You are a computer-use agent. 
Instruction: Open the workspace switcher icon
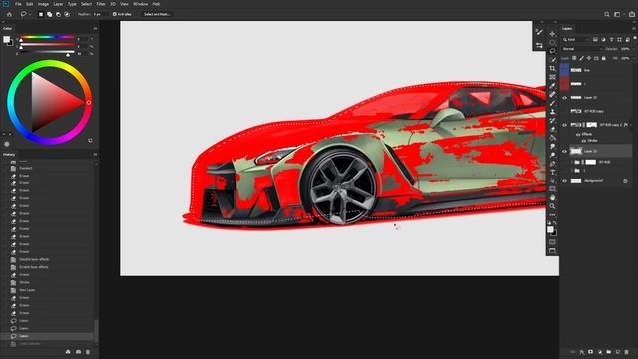(617, 14)
